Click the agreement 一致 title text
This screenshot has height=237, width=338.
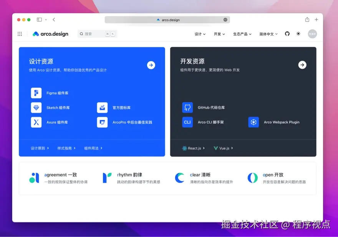coord(61,175)
